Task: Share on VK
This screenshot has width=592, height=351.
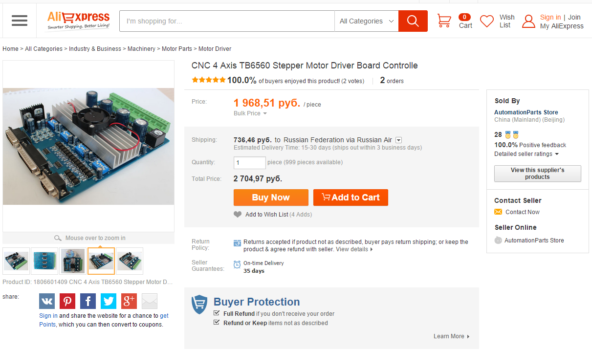Action: [47, 301]
